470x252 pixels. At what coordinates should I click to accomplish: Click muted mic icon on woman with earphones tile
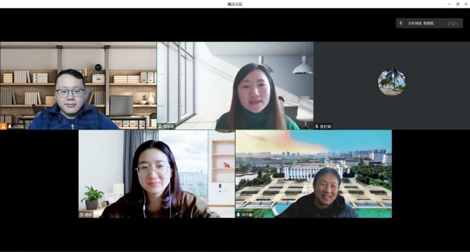[x=82, y=214]
